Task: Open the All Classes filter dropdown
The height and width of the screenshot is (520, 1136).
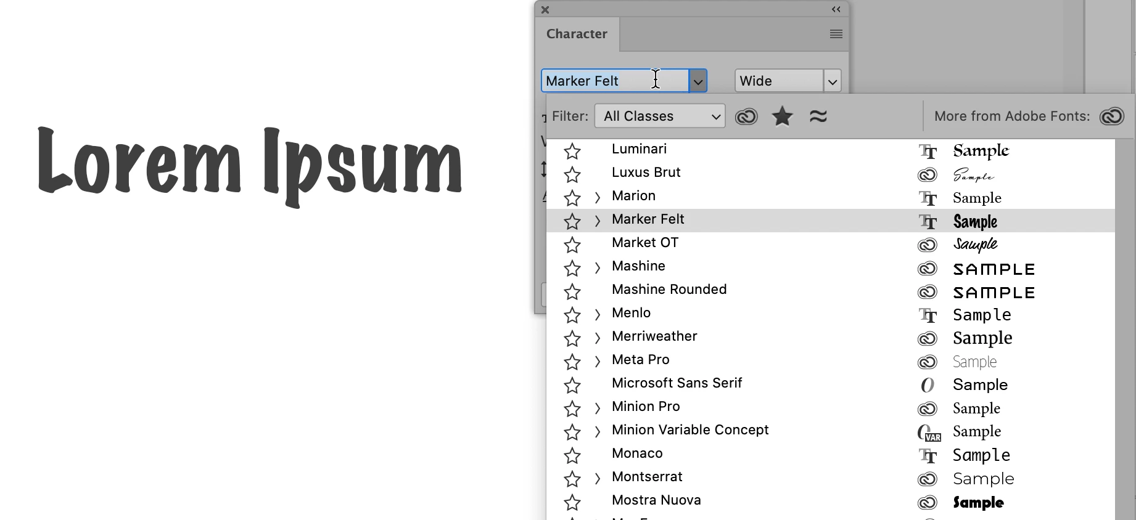Action: click(x=659, y=116)
